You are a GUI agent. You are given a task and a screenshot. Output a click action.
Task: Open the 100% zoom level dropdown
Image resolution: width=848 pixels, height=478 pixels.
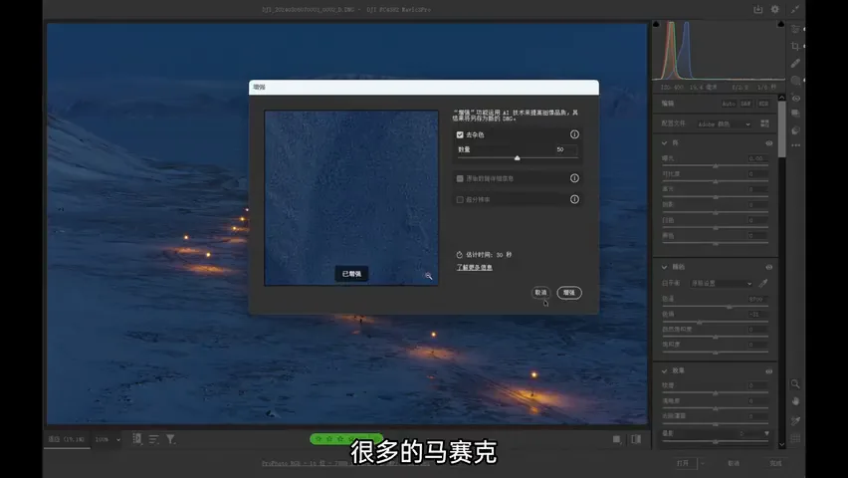107,439
